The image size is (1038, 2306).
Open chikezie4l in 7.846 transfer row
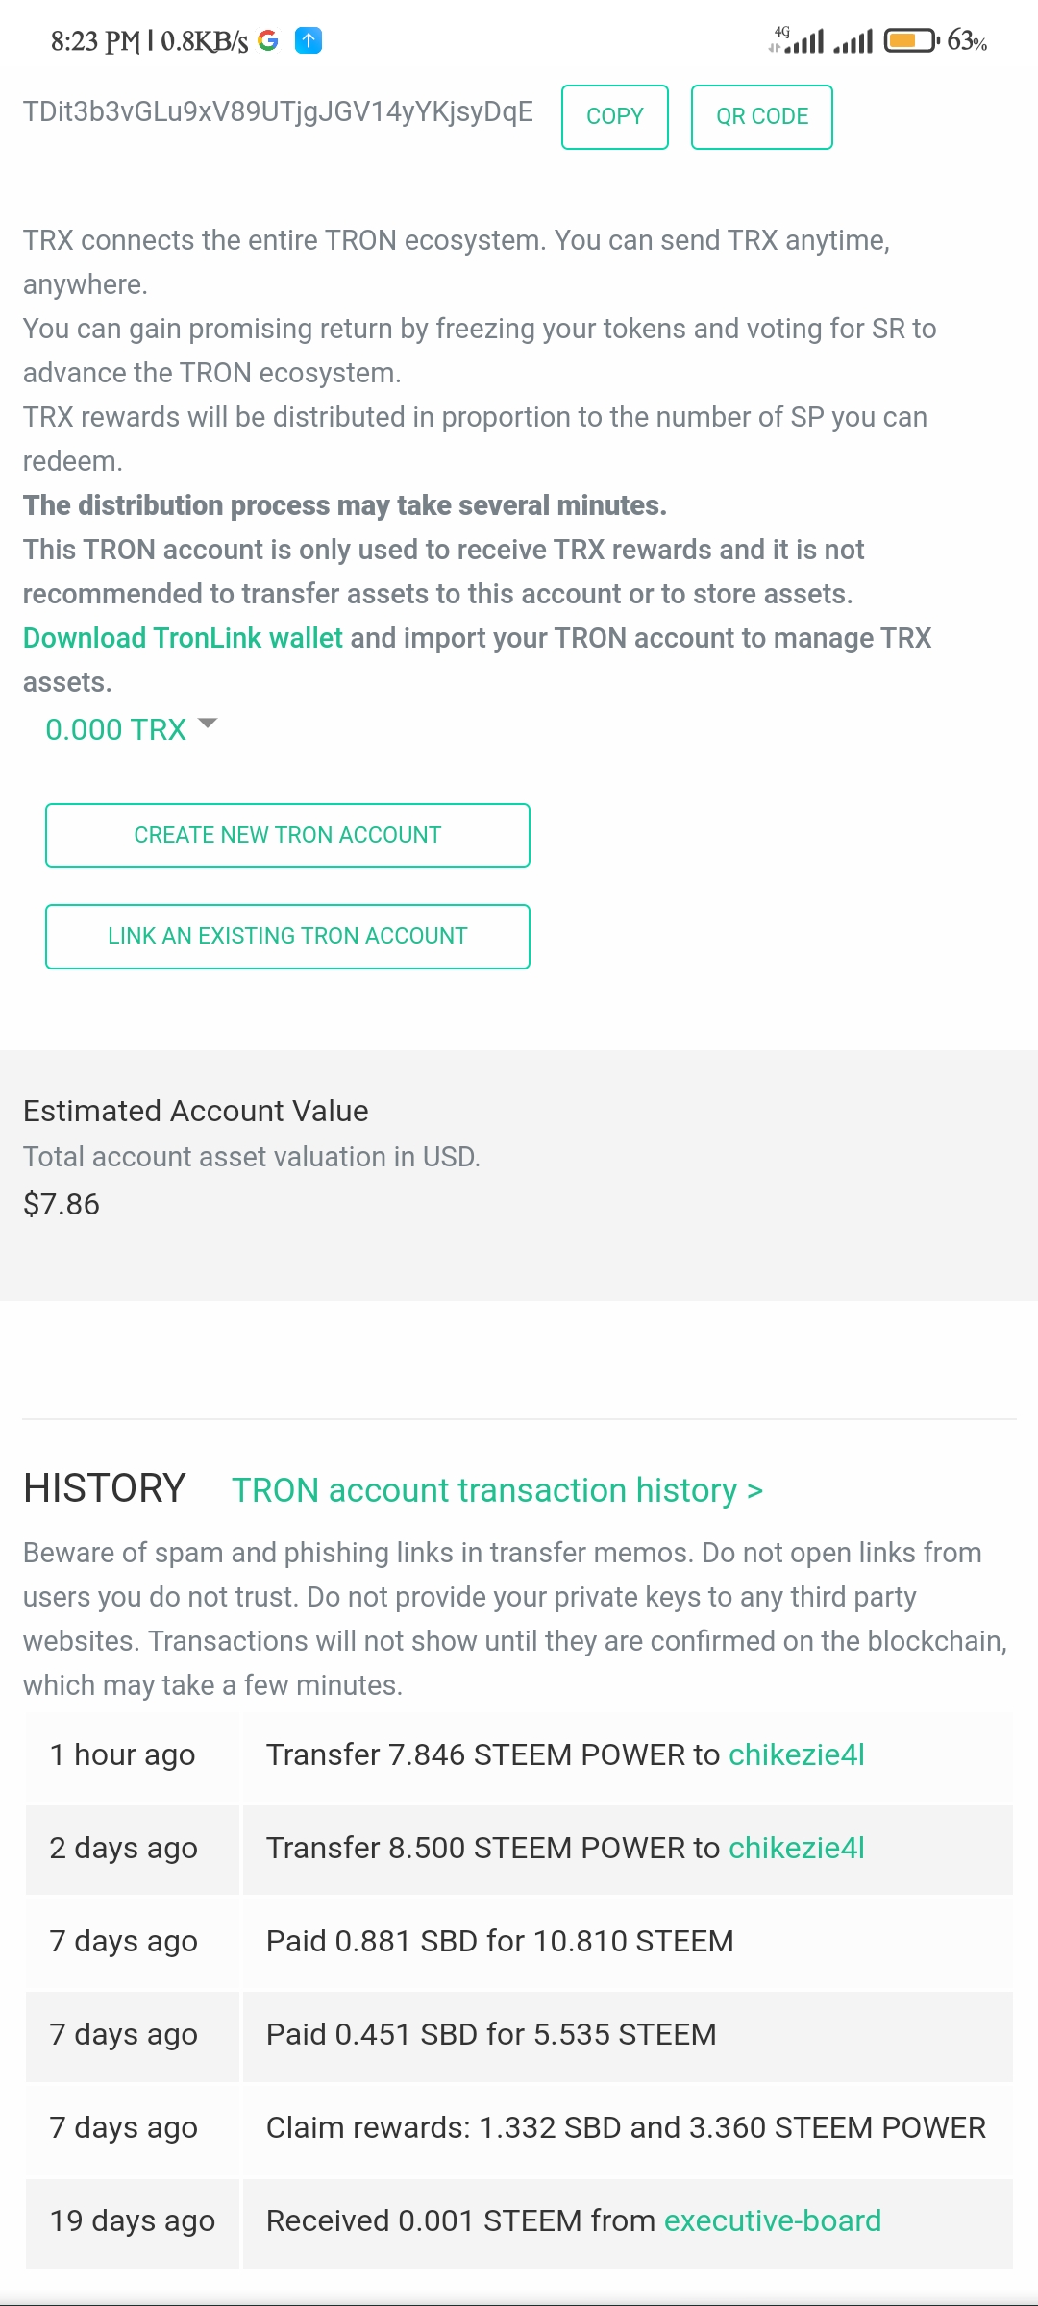tap(796, 1754)
